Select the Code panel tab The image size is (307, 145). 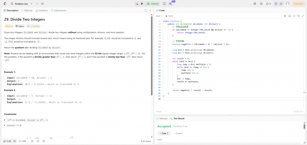pos(160,11)
